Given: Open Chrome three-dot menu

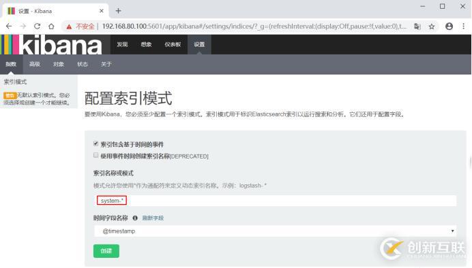Looking at the screenshot, I should click(x=464, y=27).
